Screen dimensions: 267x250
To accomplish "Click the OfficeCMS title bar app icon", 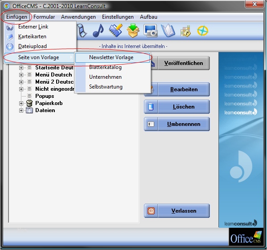I will pyautogui.click(x=7, y=6).
